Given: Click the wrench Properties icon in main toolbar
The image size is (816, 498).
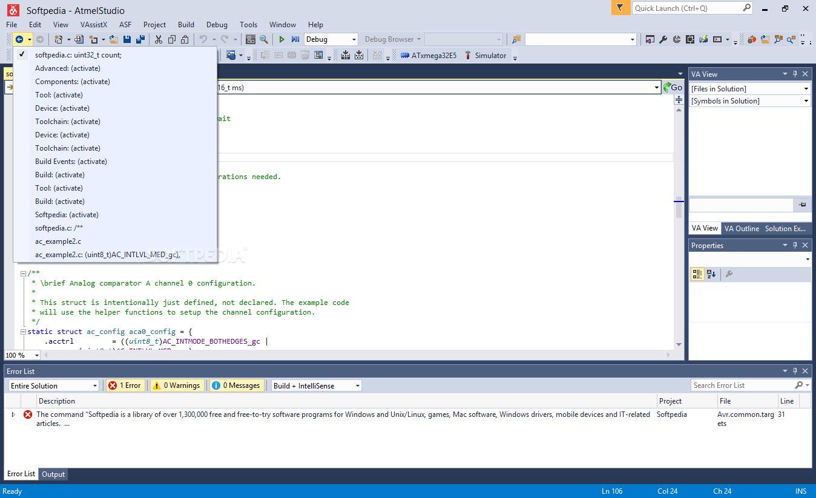Looking at the screenshot, I should (x=663, y=39).
